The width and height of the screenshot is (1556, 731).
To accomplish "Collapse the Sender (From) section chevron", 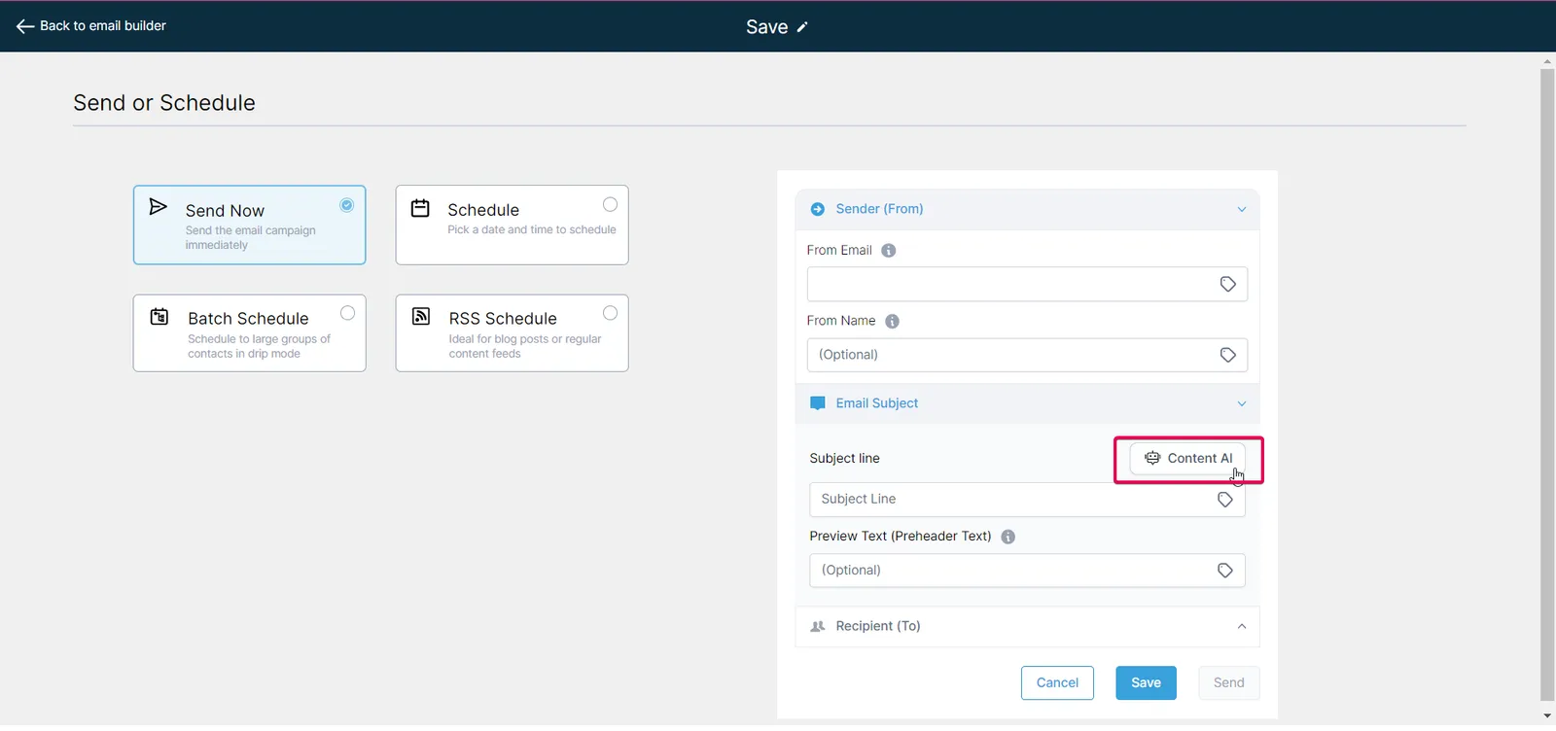I will coord(1242,210).
